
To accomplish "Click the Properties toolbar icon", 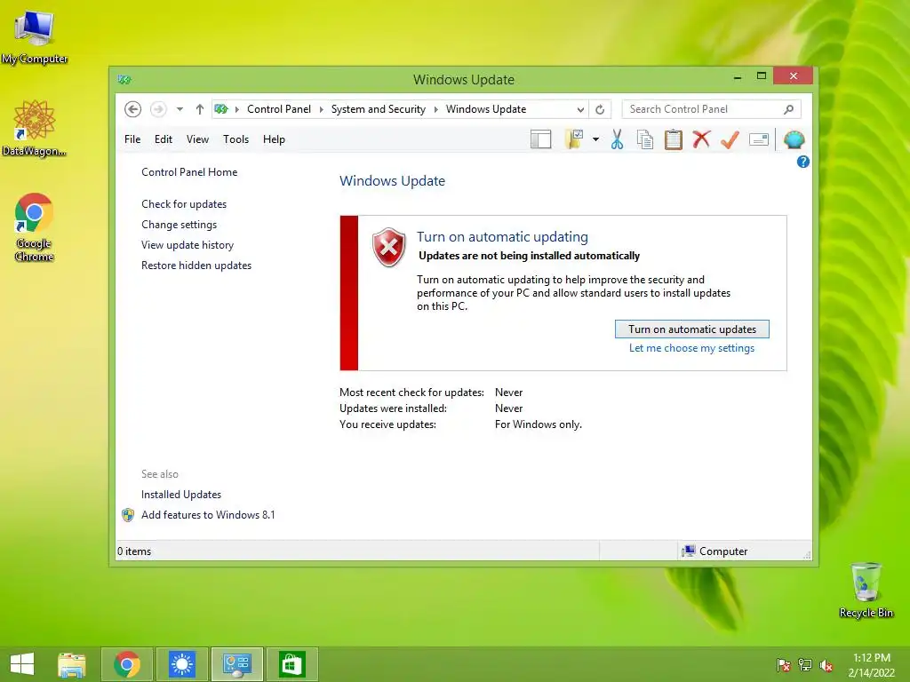I will [759, 139].
